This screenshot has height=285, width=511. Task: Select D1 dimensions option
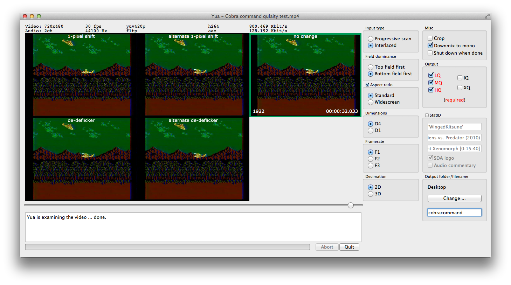tap(371, 131)
